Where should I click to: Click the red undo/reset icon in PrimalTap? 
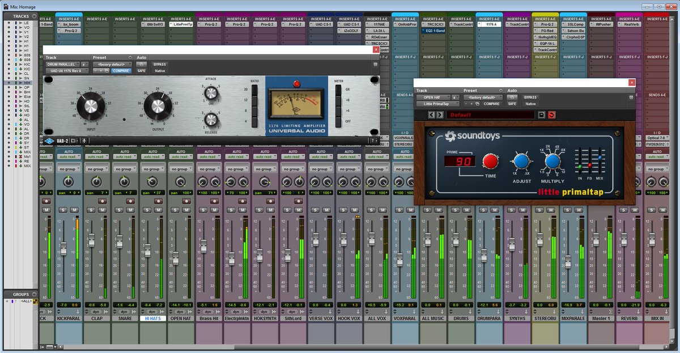coord(552,115)
